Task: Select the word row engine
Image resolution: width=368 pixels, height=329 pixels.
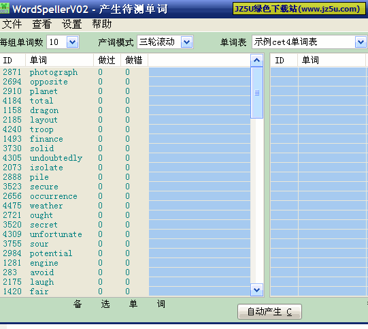Action: click(x=125, y=263)
